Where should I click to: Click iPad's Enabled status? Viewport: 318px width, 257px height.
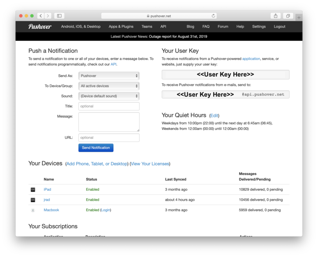tap(92, 189)
